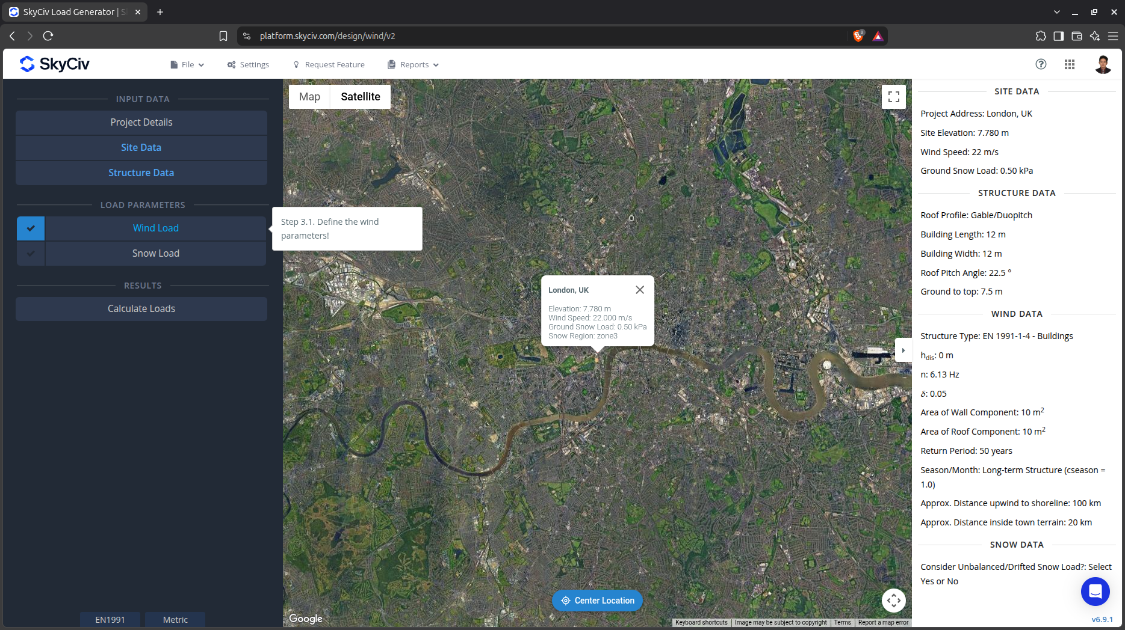Screen dimensions: 1125x630
Task: Open the Brave Shields lion icon
Action: coord(859,36)
